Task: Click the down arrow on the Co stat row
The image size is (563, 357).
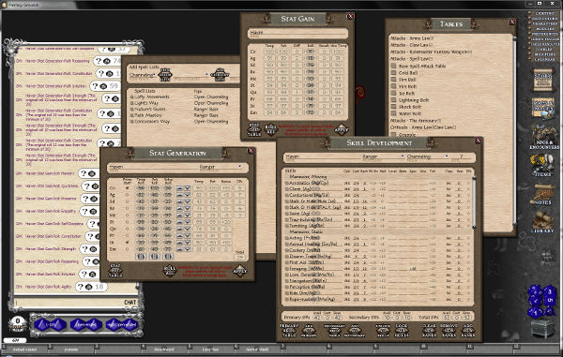Action: [188, 188]
